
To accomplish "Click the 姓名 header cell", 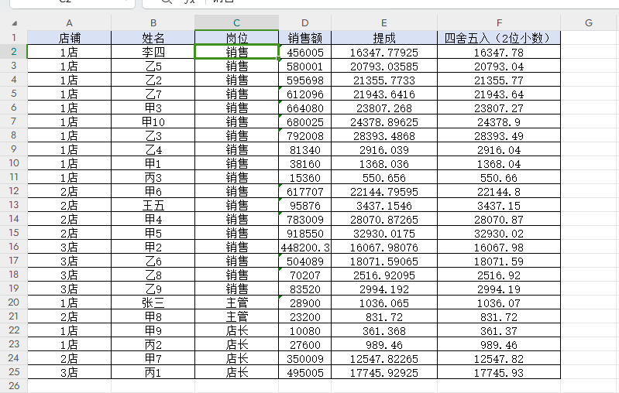I will pos(153,38).
